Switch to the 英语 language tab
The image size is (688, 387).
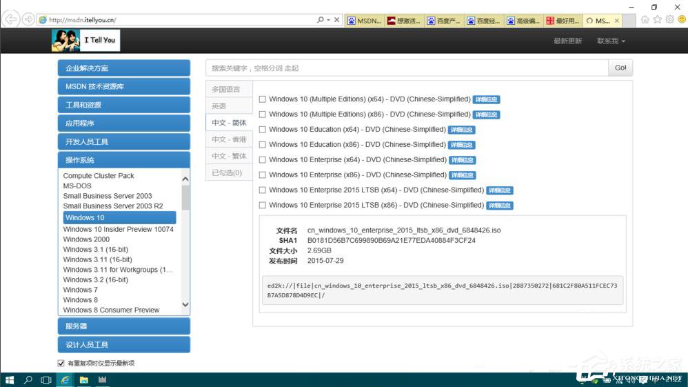click(x=219, y=106)
